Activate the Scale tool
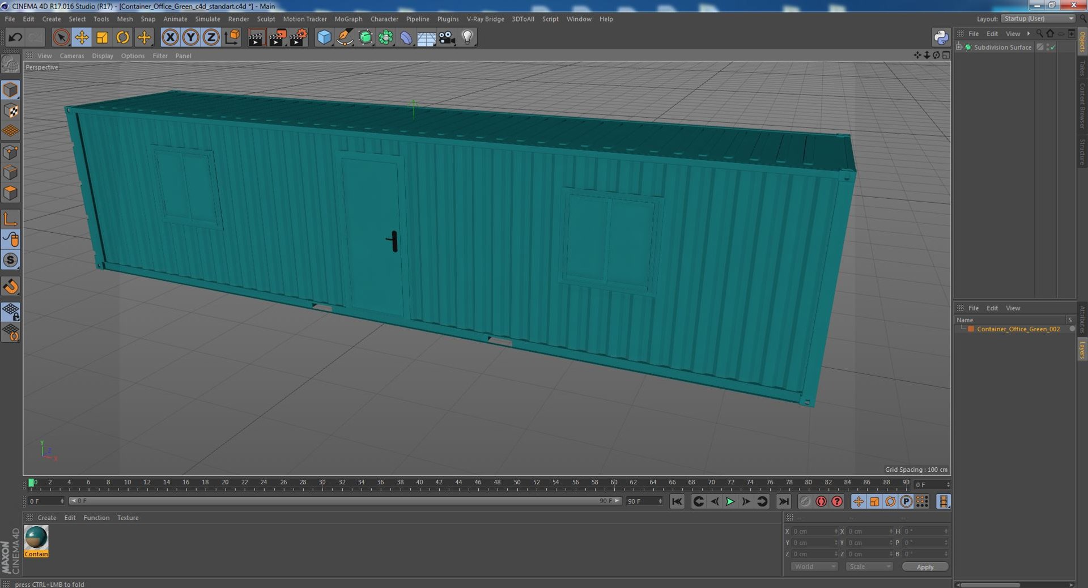 click(x=103, y=37)
